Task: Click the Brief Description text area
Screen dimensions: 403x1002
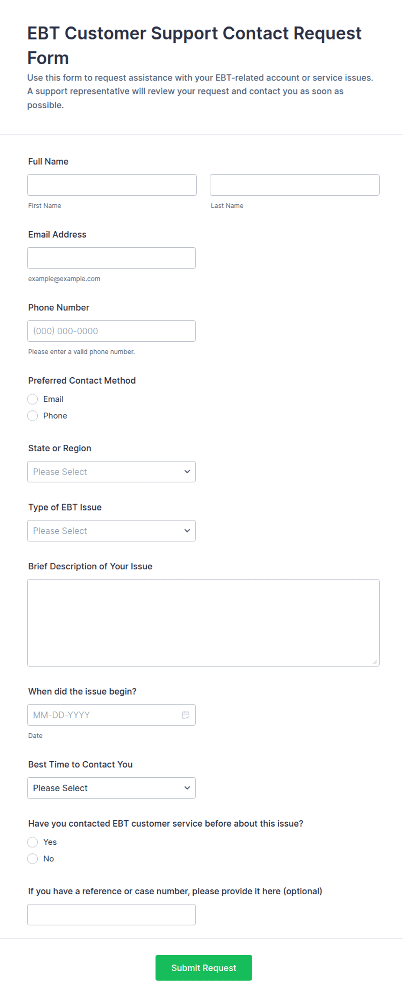Action: [203, 623]
